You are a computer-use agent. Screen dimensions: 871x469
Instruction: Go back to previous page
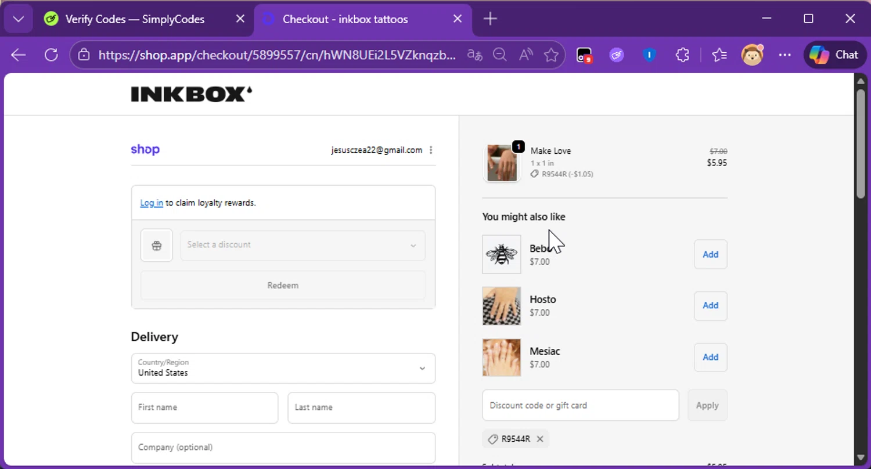point(19,55)
